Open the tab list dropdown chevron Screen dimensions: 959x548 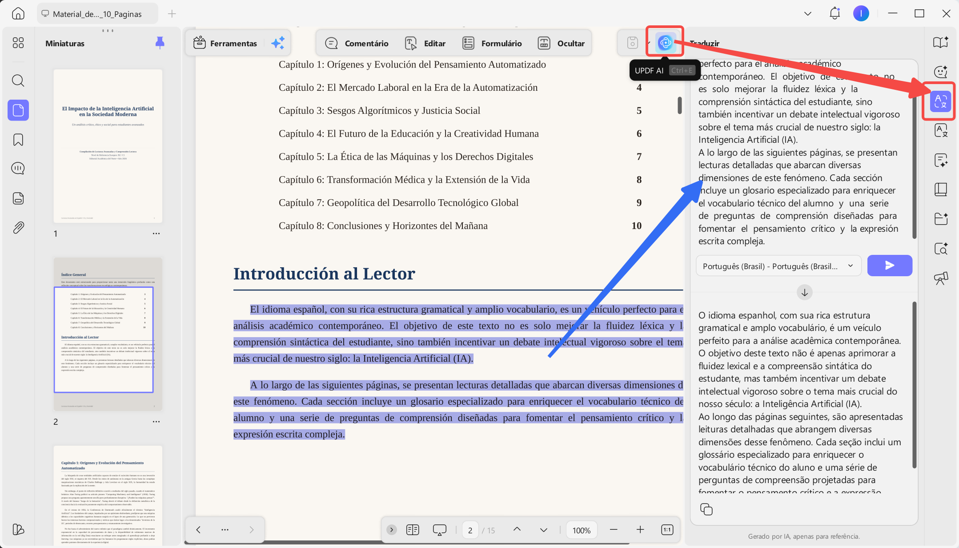pos(808,14)
